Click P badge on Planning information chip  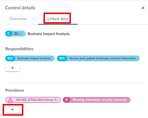(x=67, y=100)
